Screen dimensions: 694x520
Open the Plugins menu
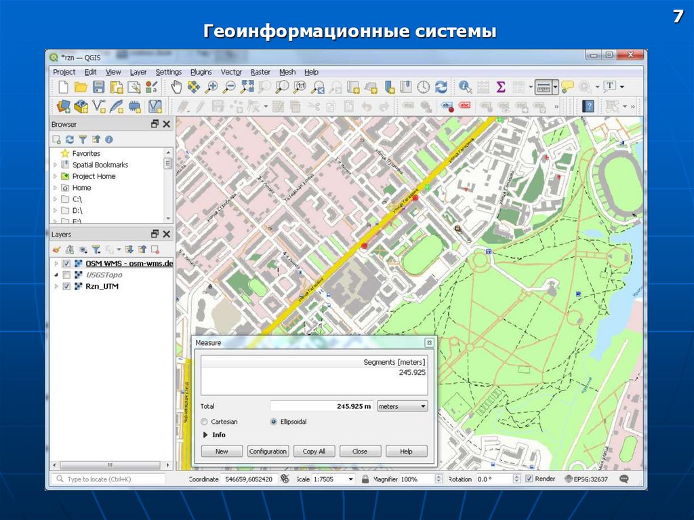coord(201,72)
